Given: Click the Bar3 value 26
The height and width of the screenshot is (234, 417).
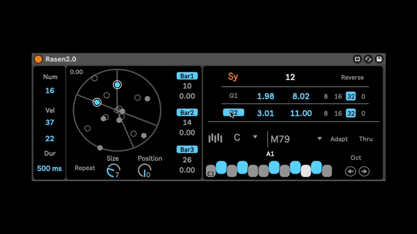Looking at the screenshot, I should [187, 160].
